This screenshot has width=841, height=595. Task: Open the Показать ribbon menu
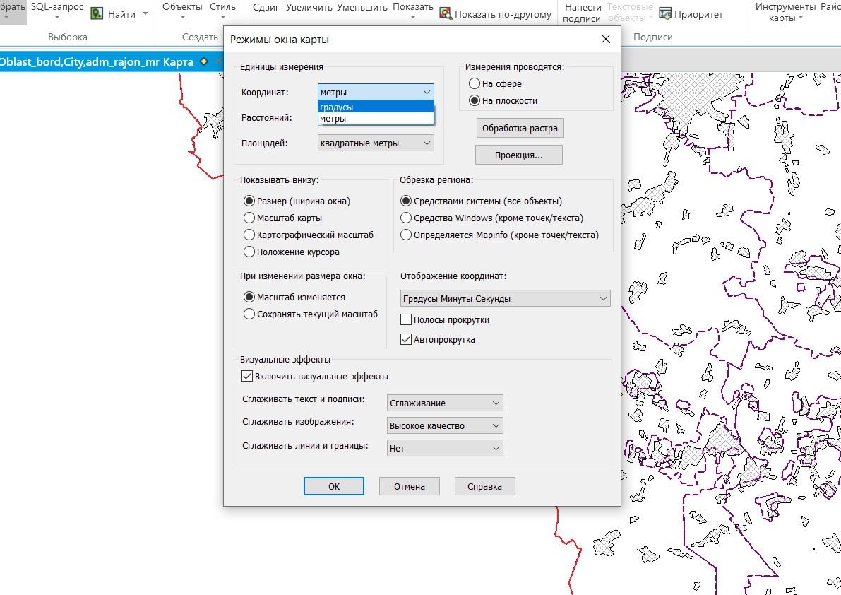pos(413,11)
